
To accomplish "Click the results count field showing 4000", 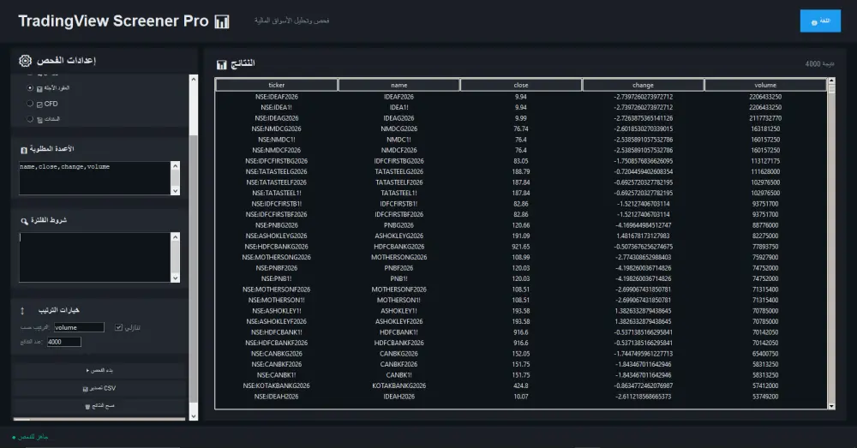I will [64, 342].
